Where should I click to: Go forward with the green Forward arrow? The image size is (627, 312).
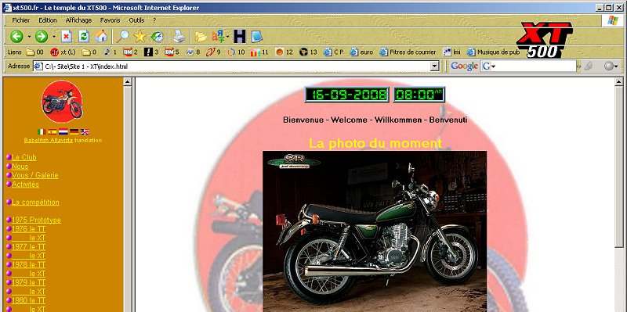(x=42, y=37)
